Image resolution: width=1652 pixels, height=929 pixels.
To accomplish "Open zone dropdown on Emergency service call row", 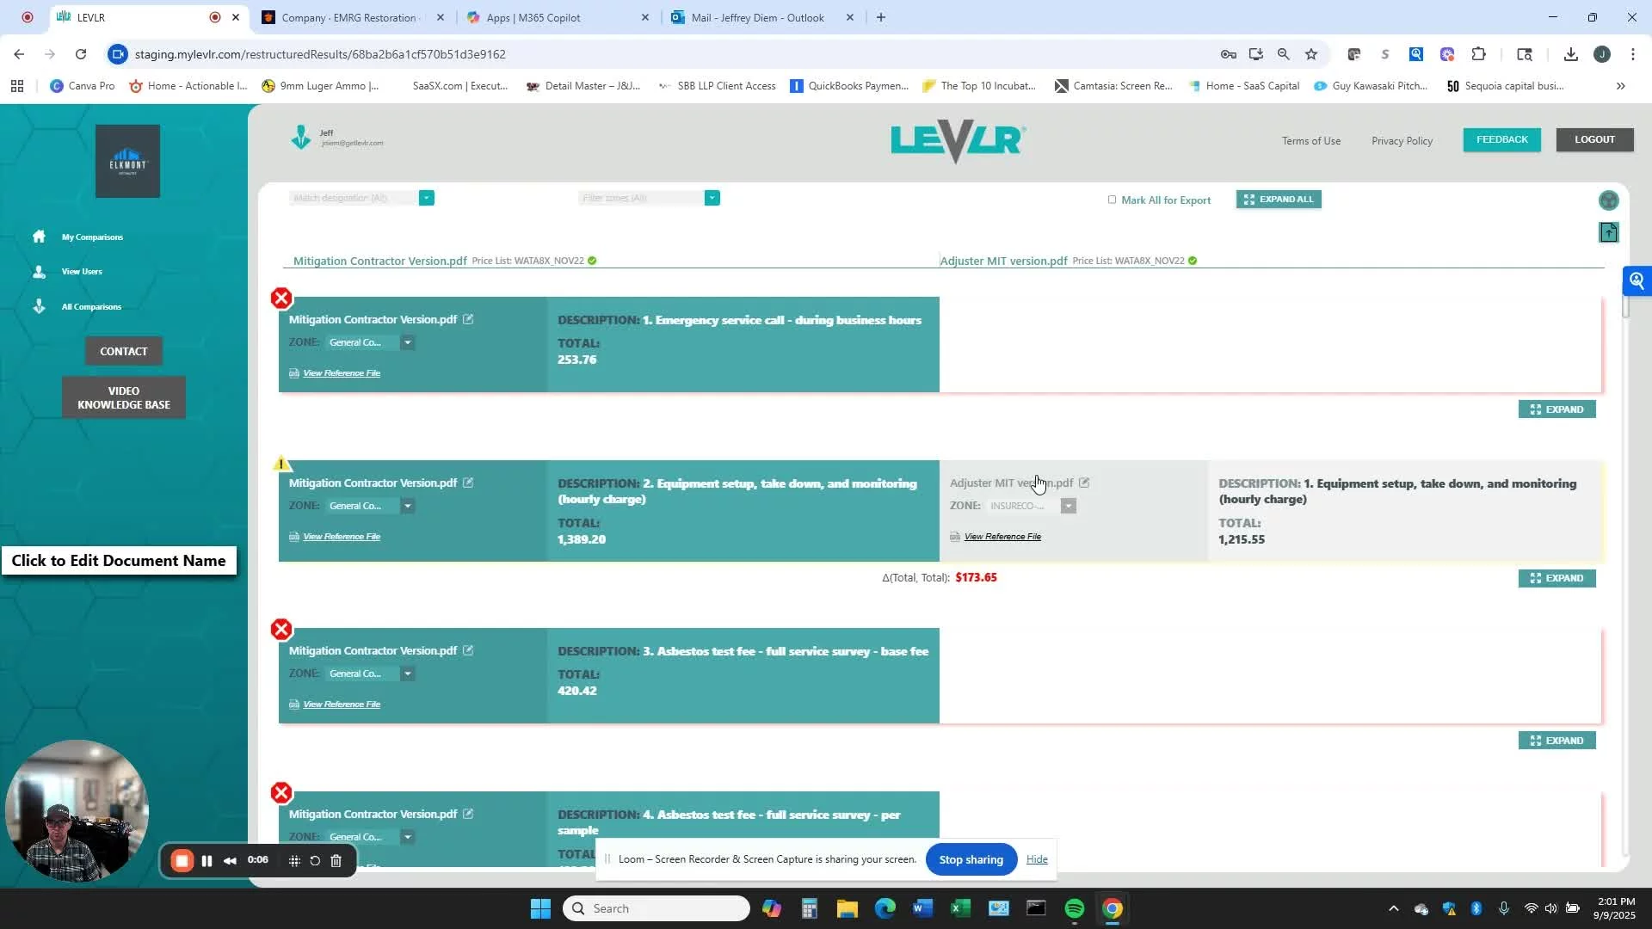I will click(408, 343).
